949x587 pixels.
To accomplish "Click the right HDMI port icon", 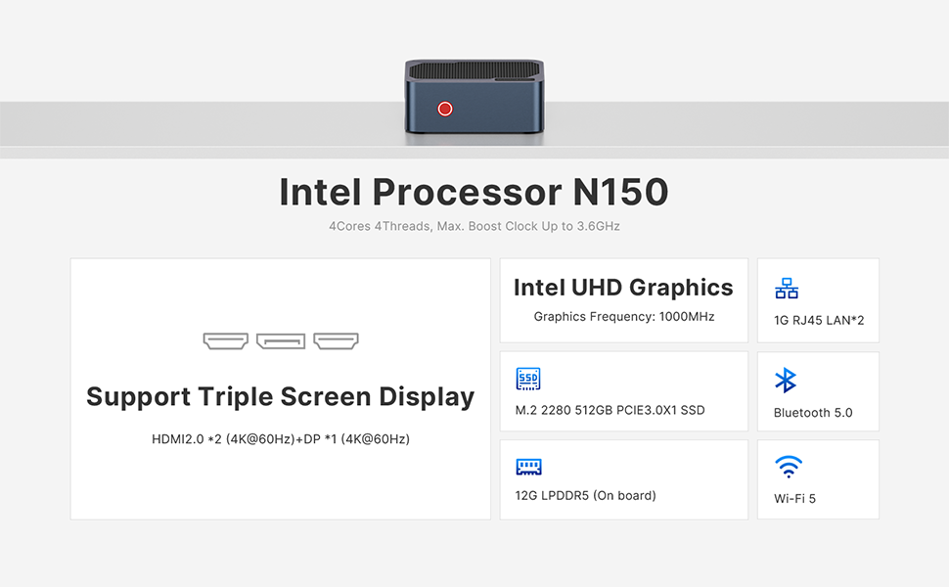I will (336, 340).
